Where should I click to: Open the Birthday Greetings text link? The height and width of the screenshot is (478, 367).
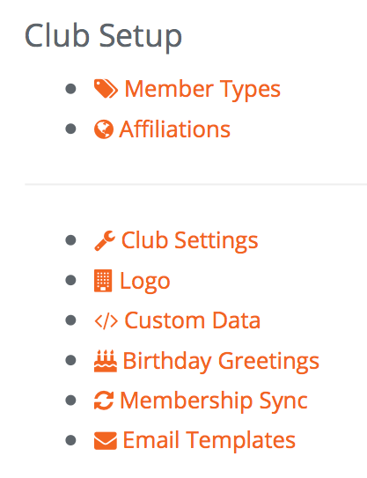pyautogui.click(x=221, y=361)
